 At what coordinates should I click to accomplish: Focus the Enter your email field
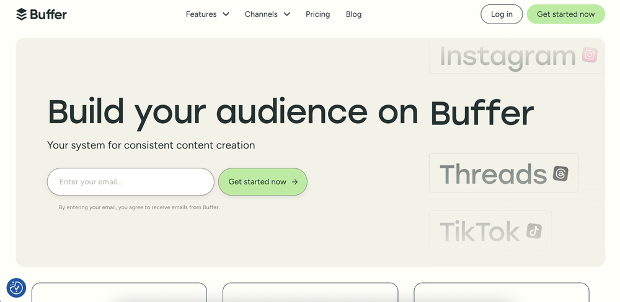[130, 181]
